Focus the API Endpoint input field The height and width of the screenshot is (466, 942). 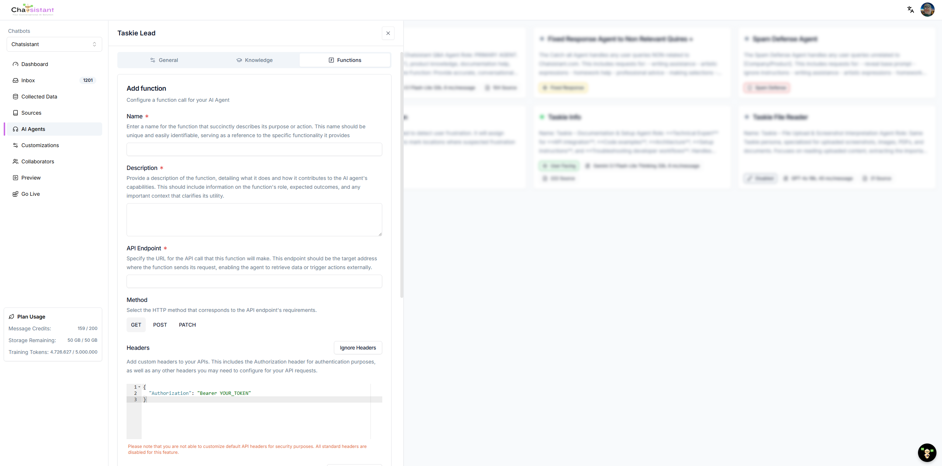tap(254, 281)
